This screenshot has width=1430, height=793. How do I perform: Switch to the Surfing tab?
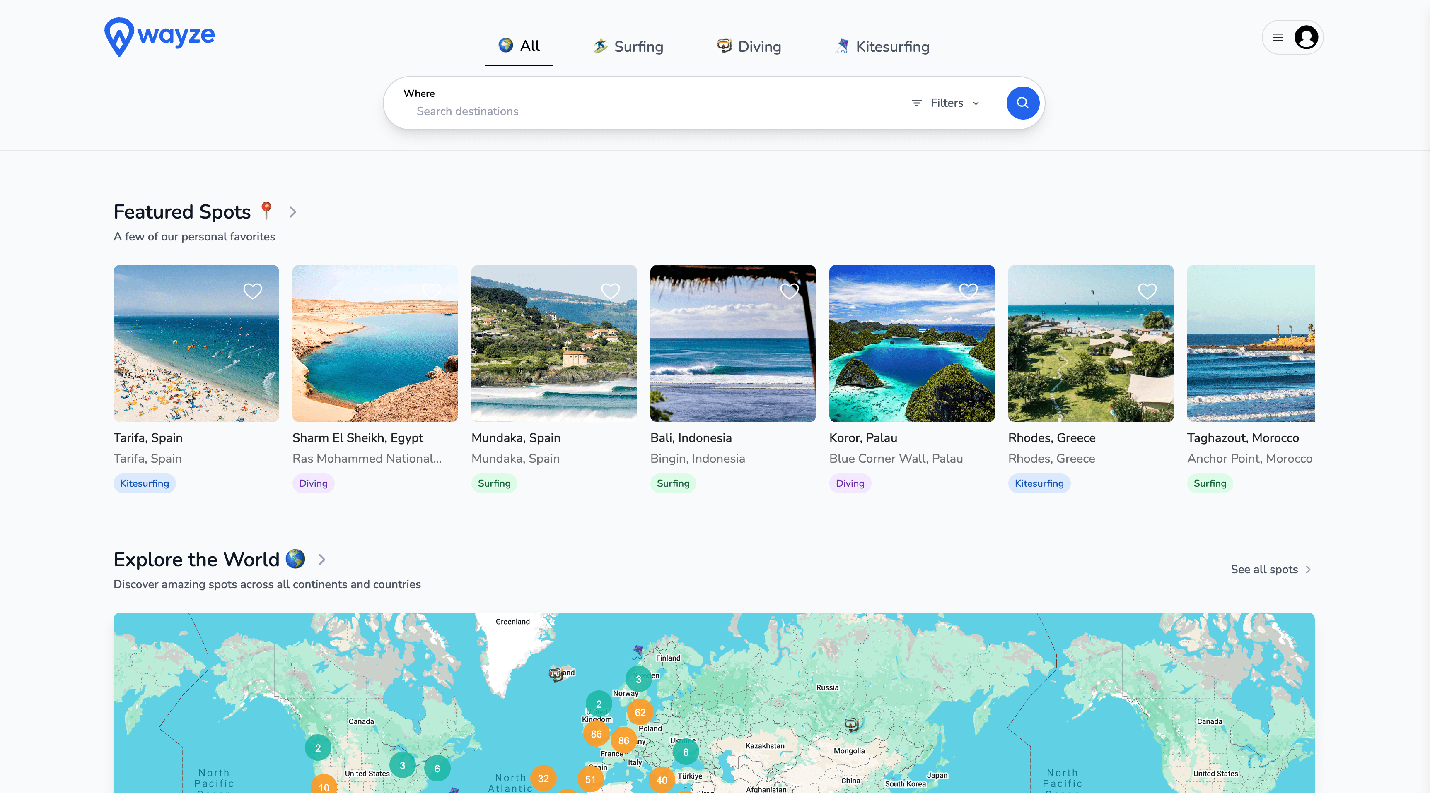628,47
